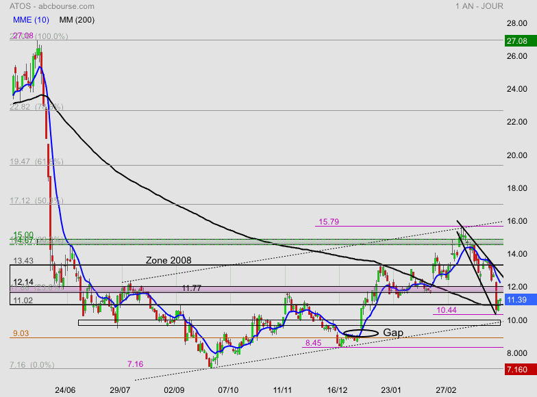This screenshot has width=537, height=397.
Task: Click the 27/02 date axis label
Action: click(446, 390)
